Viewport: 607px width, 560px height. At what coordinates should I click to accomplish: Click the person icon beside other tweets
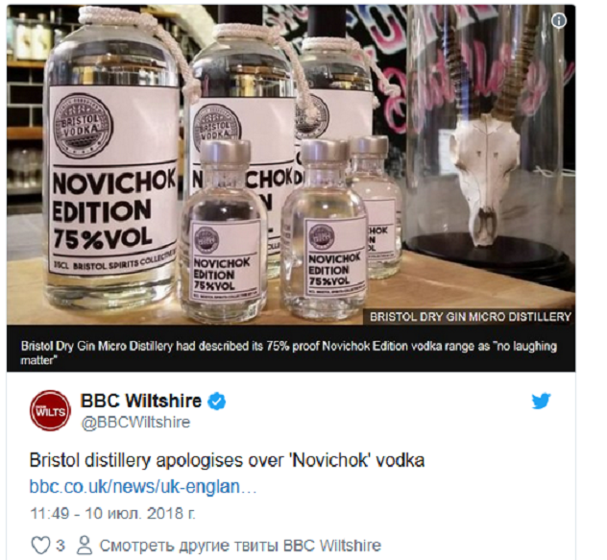84,546
